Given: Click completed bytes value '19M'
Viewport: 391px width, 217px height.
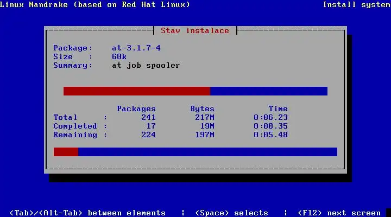Looking at the screenshot, I should [x=207, y=126].
